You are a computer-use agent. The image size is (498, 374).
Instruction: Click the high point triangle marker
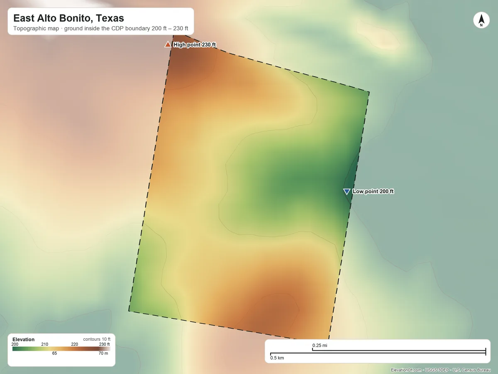(x=168, y=44)
